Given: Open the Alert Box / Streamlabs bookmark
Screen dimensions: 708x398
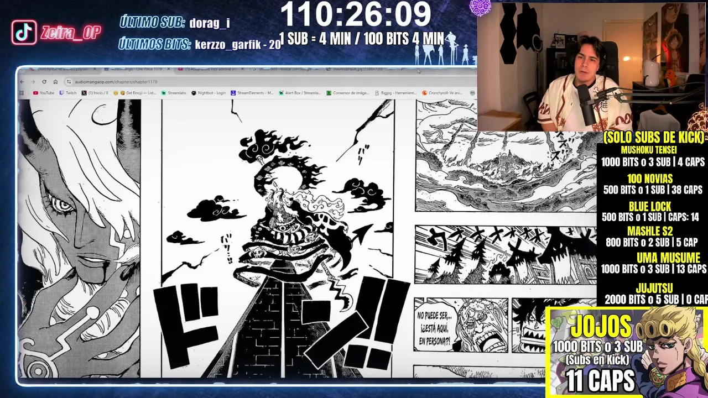Looking at the screenshot, I should 300,93.
